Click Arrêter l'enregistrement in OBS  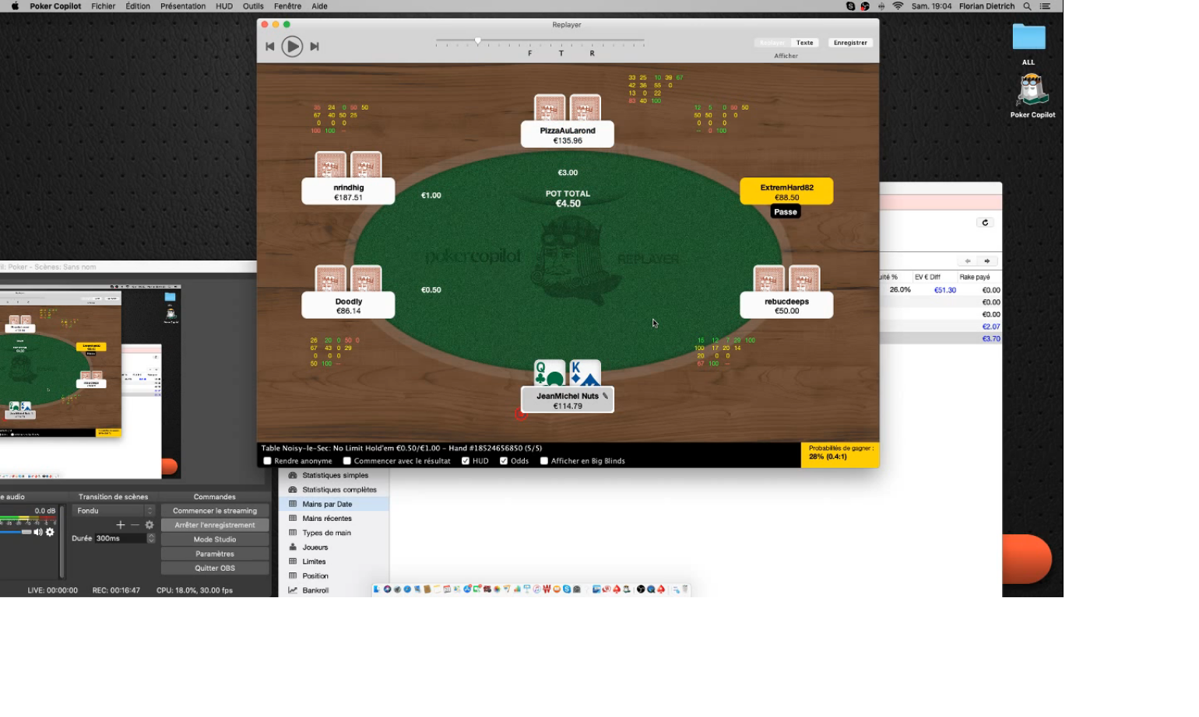tap(215, 525)
